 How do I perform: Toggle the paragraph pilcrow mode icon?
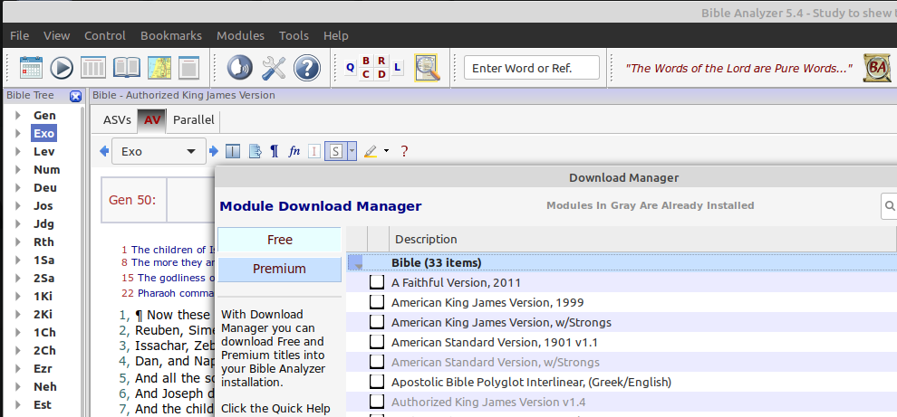click(x=275, y=151)
